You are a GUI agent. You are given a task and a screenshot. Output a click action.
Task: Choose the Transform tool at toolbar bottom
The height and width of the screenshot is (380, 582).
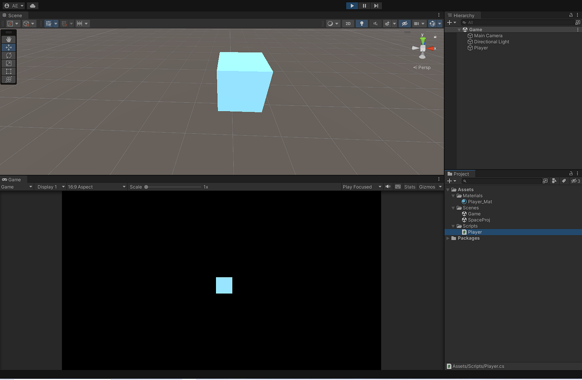(9, 79)
